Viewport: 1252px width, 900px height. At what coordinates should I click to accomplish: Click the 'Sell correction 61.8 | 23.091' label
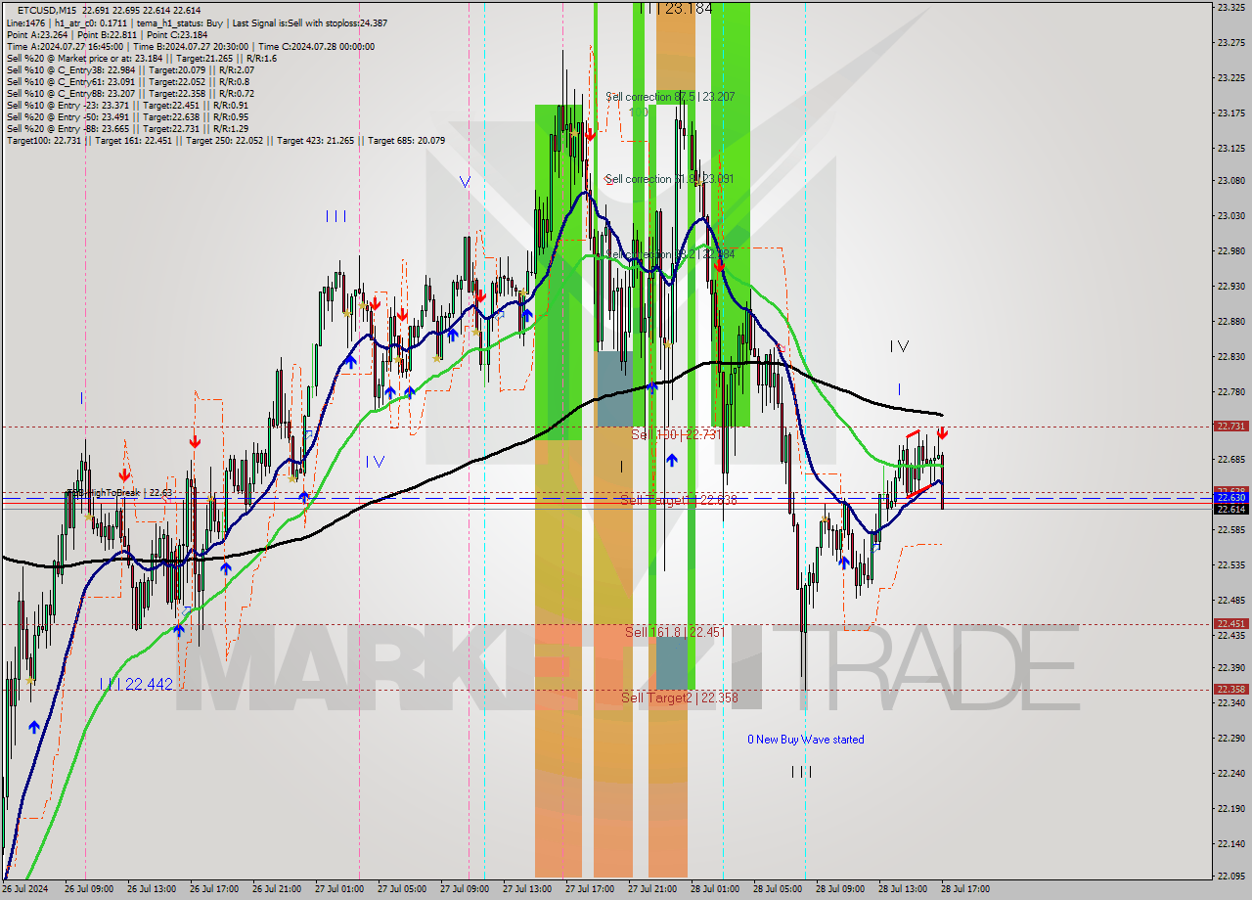point(670,179)
